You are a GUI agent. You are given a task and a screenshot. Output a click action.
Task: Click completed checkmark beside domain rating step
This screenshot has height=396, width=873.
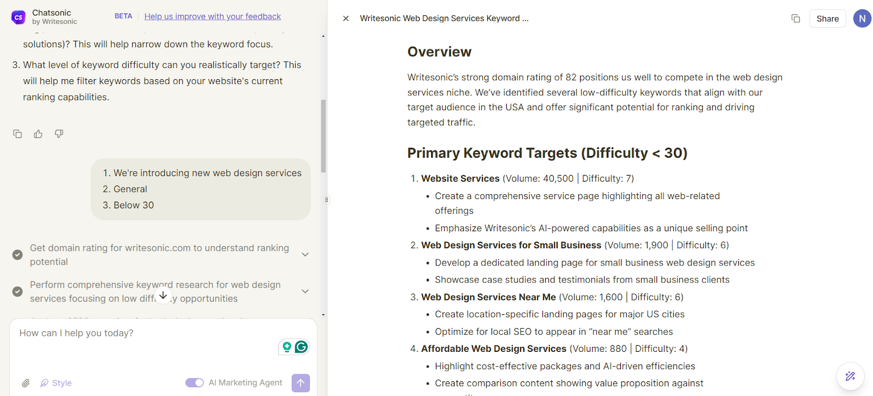(17, 255)
